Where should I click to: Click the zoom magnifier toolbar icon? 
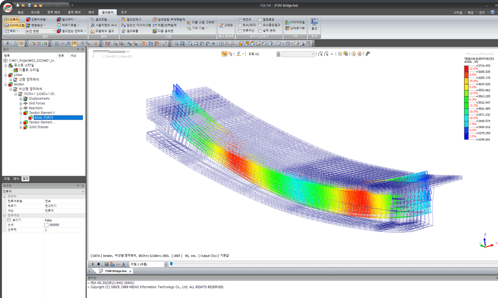(177, 43)
